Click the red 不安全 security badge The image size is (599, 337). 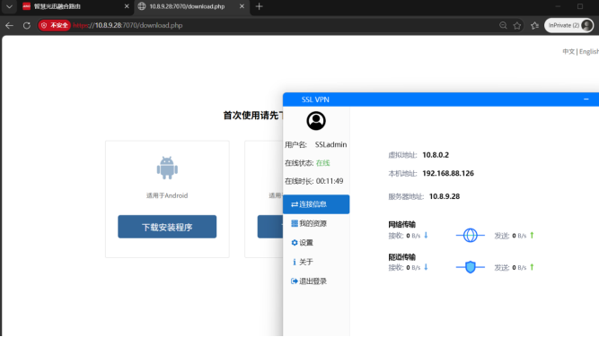54,25
